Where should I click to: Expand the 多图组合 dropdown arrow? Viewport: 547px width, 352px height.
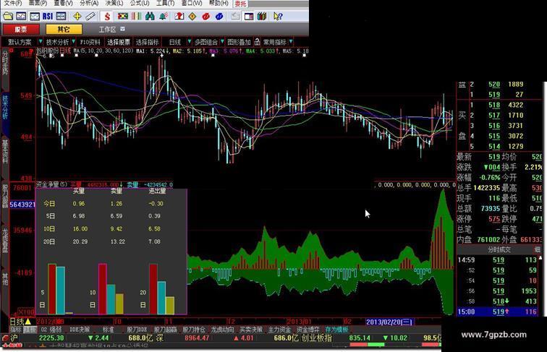pos(222,42)
